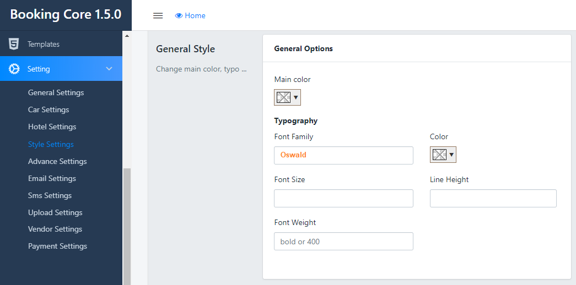The width and height of the screenshot is (576, 285).
Task: Open the Typography Color picker dropdown
Action: pos(451,155)
